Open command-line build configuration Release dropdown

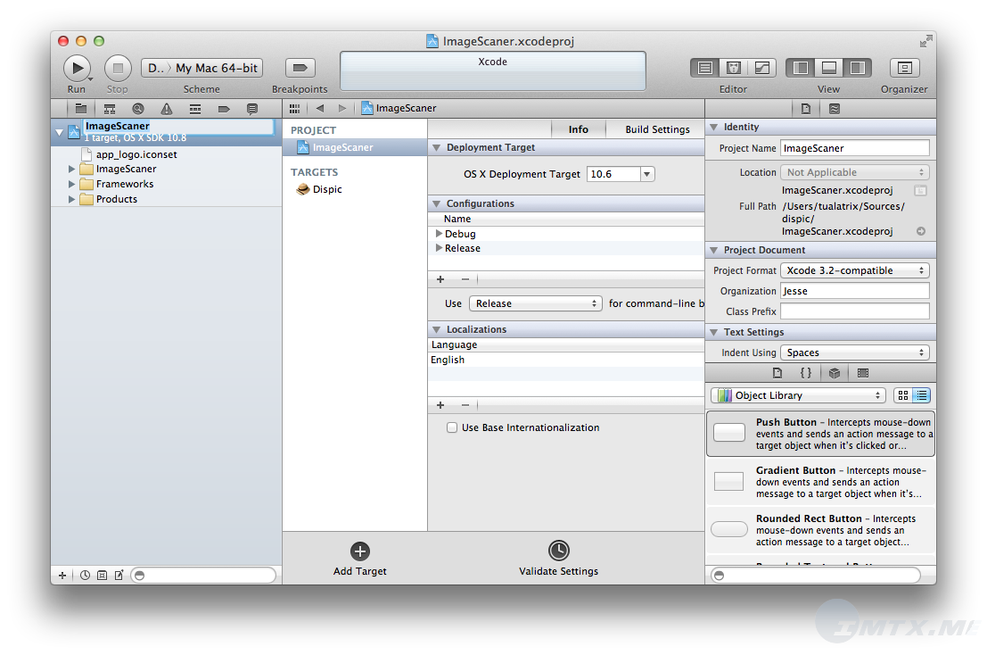(x=536, y=303)
